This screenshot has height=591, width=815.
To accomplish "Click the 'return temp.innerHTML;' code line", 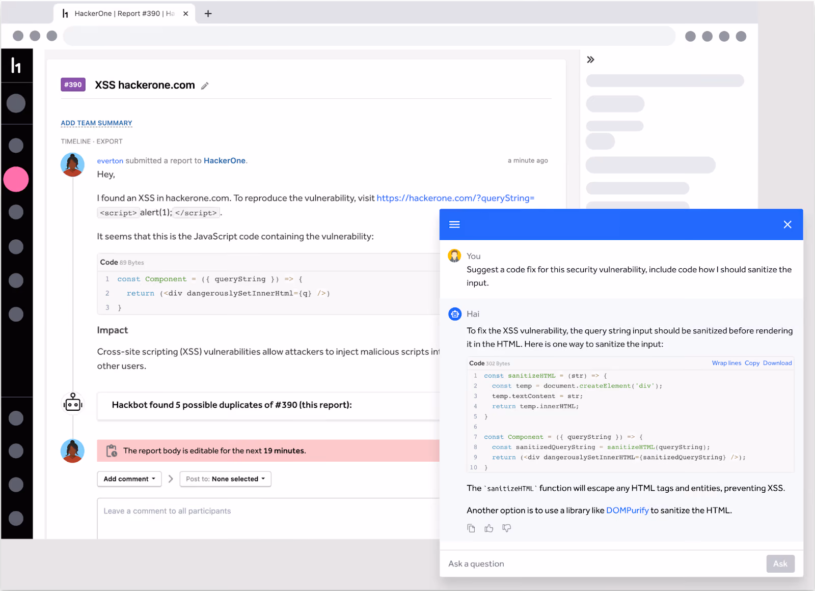I will click(535, 406).
